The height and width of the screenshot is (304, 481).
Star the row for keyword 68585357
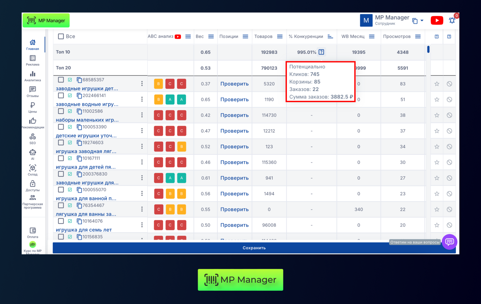[437, 84]
